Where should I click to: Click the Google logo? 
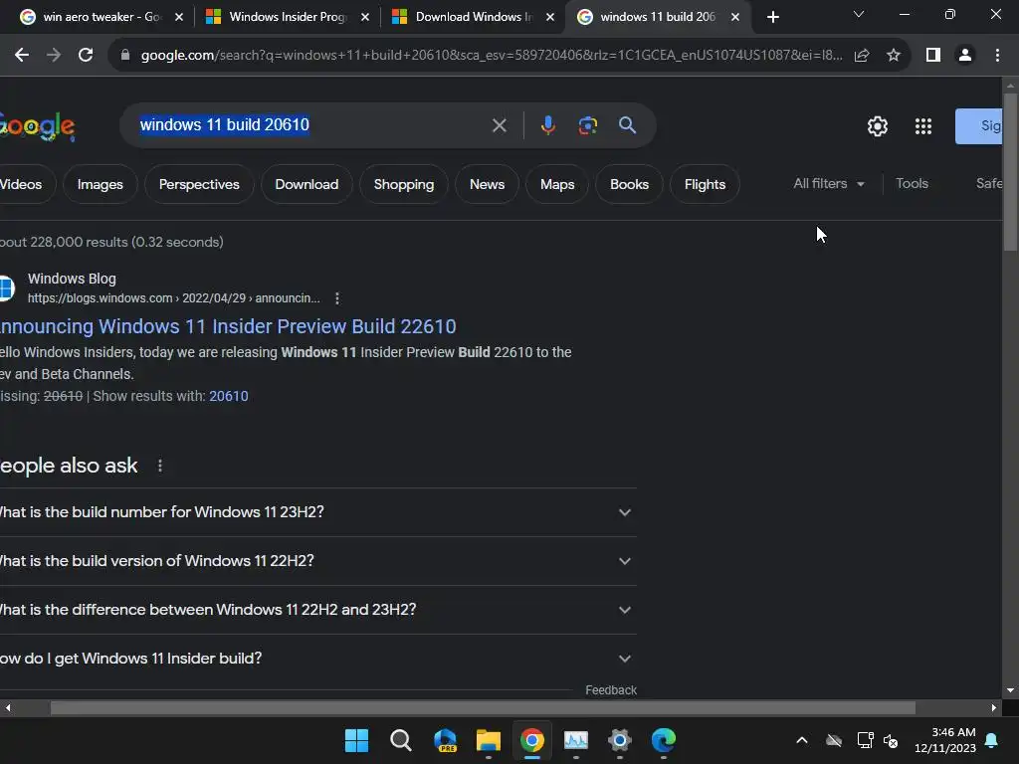point(37,126)
